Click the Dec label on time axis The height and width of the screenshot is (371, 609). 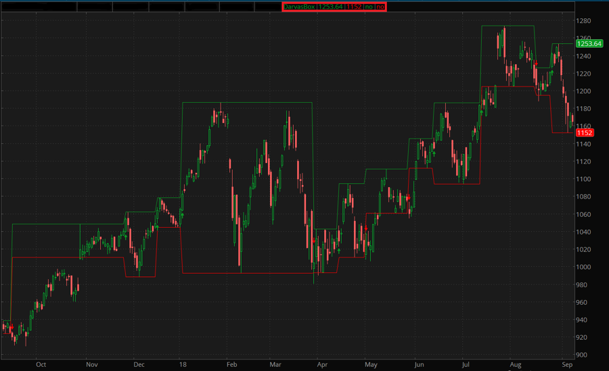(x=139, y=364)
